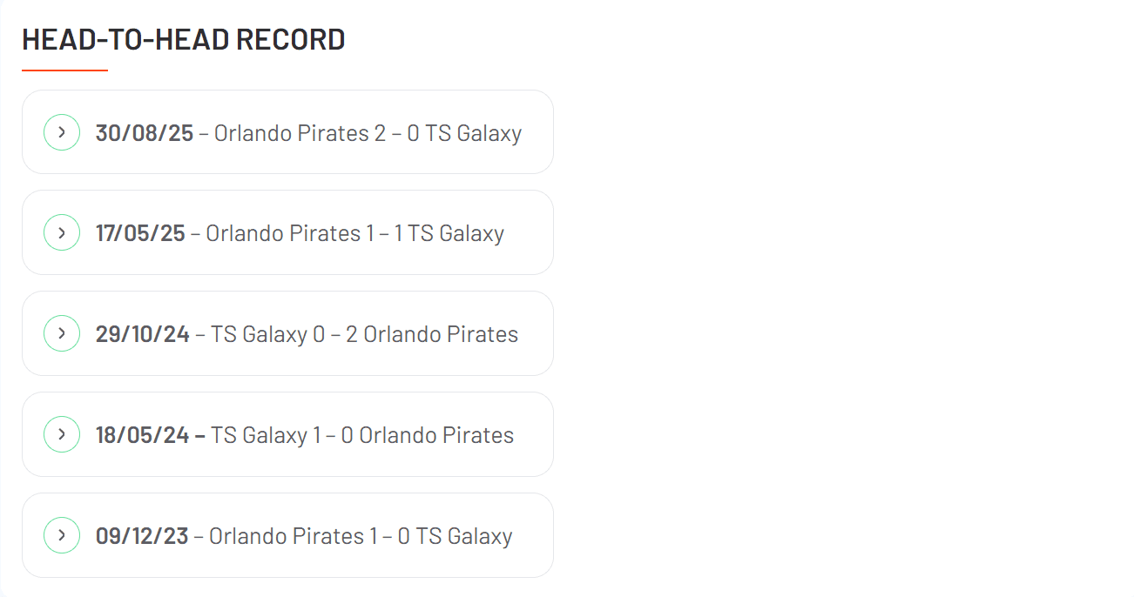1134x597 pixels.
Task: Click the chevron beside 17/05/25 match
Action: pos(62,232)
